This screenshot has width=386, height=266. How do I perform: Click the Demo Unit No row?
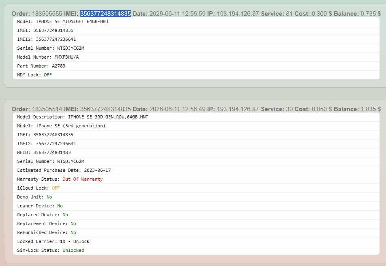[x=196, y=197]
